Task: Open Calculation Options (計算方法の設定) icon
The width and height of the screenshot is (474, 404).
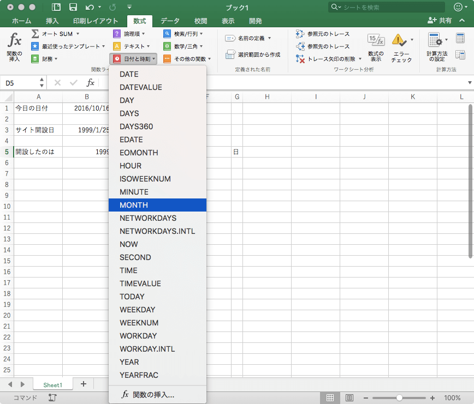Action: pos(435,39)
